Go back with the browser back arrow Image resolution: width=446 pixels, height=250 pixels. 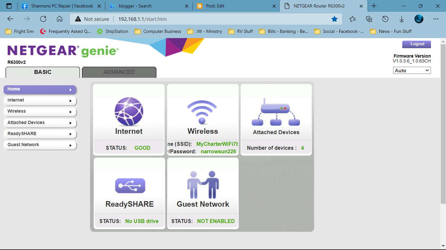10,19
